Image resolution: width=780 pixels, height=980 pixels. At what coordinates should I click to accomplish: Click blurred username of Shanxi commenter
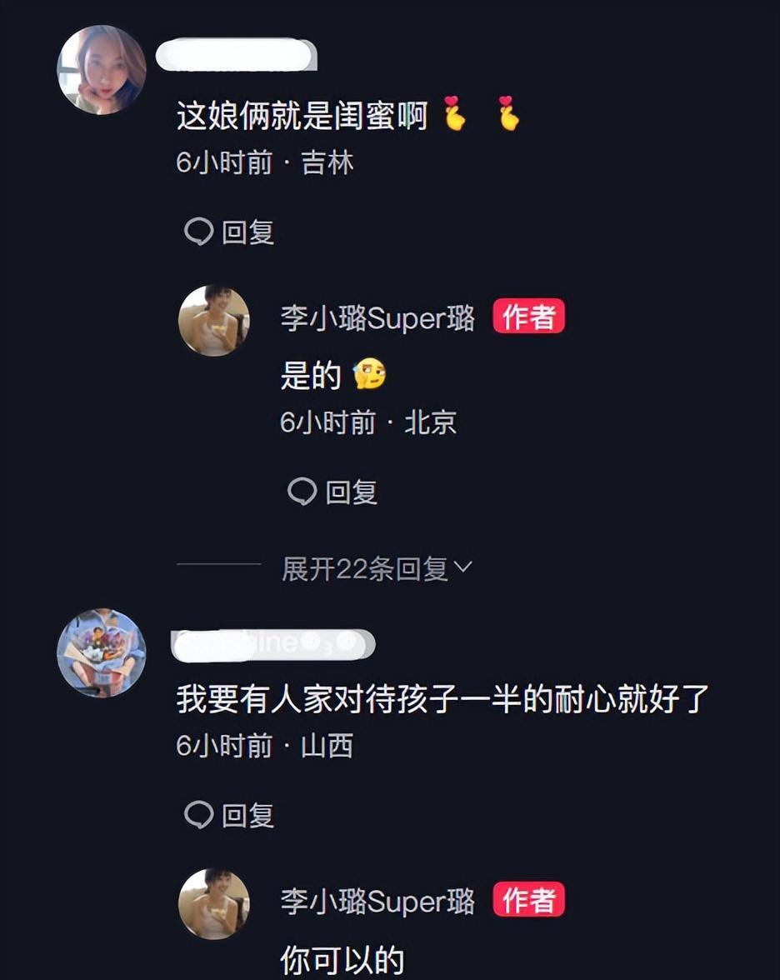(273, 645)
